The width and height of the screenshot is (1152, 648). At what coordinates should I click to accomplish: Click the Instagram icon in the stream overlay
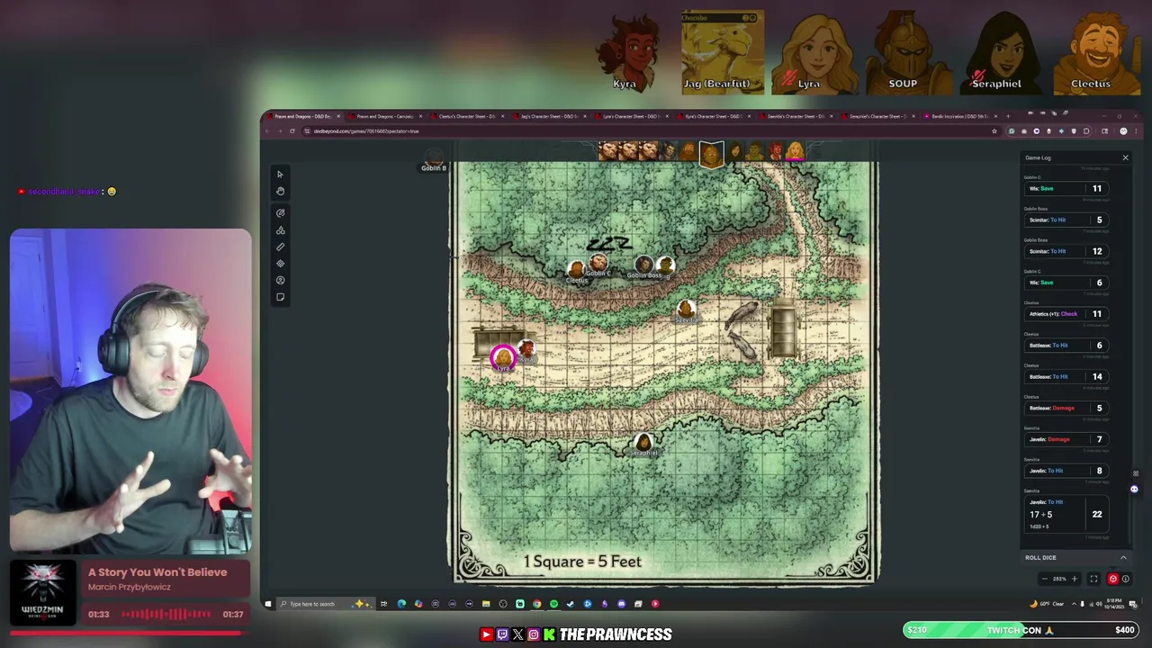(534, 634)
